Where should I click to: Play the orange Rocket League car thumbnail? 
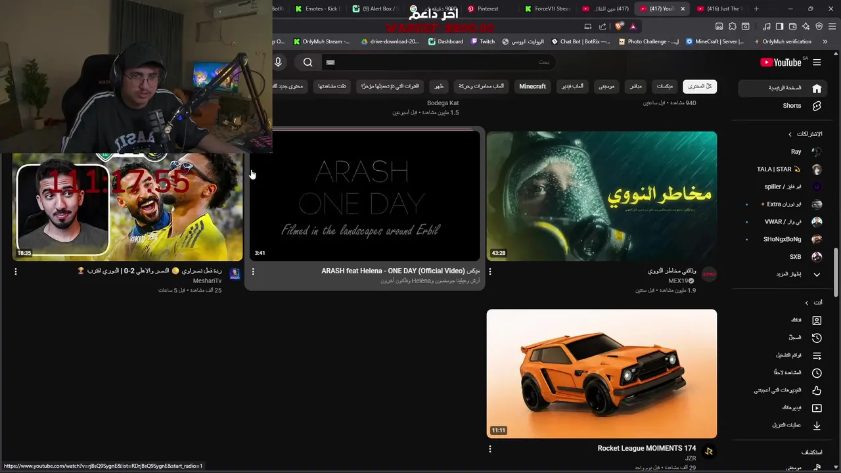coord(602,374)
